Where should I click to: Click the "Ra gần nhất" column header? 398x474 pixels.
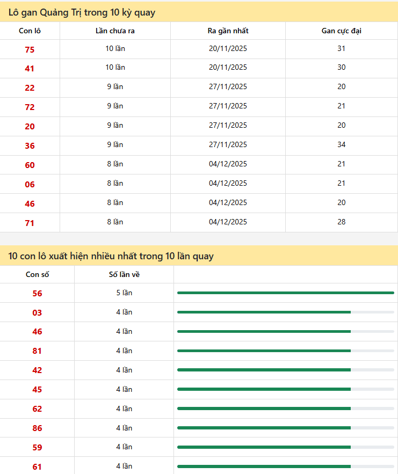pos(228,31)
